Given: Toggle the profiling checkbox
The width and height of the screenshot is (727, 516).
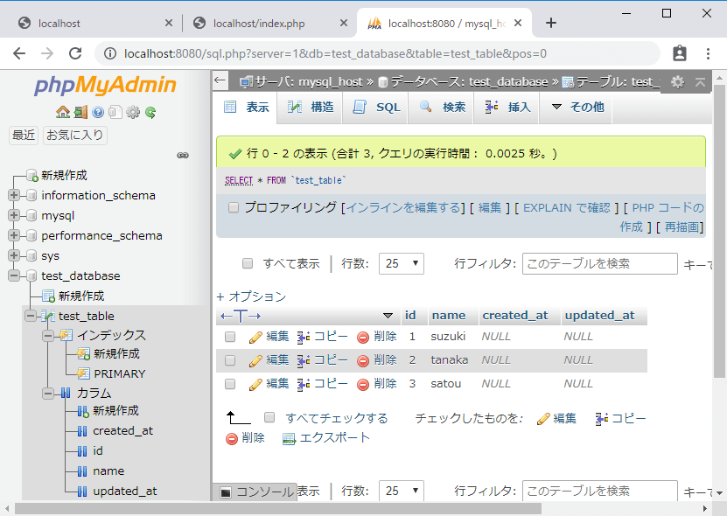Looking at the screenshot, I should point(234,207).
